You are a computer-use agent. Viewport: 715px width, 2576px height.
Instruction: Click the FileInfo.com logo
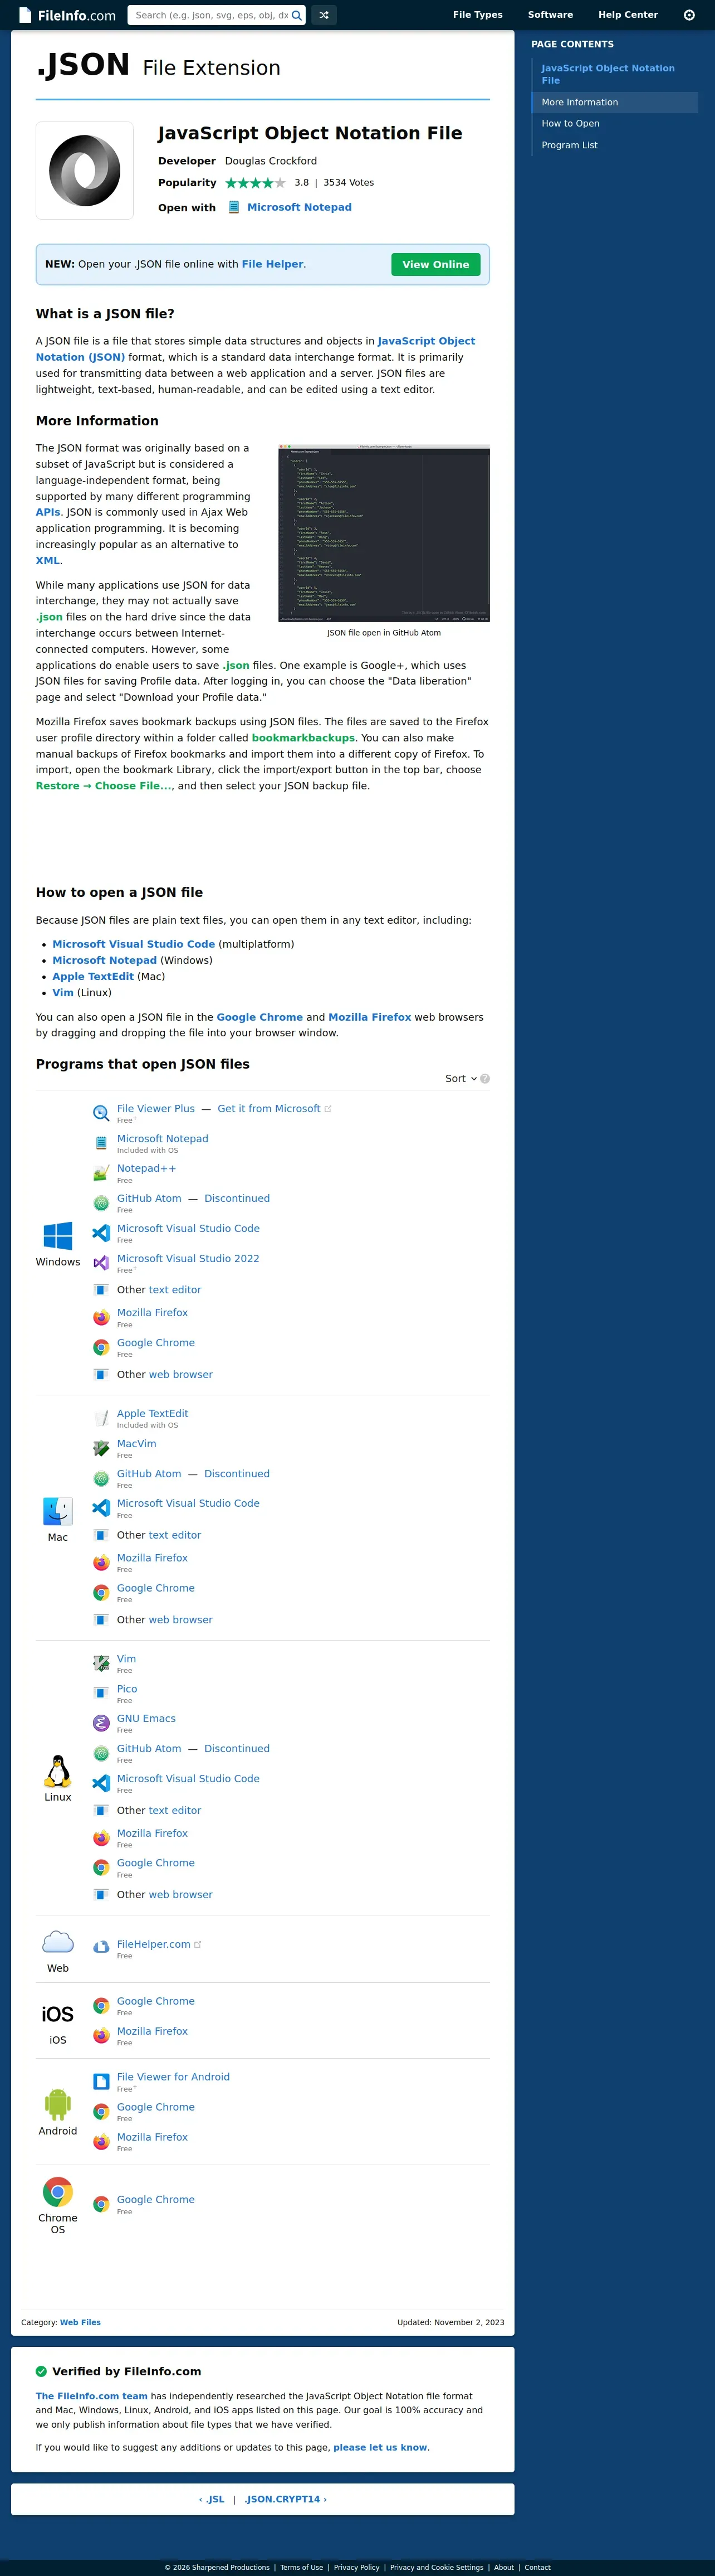coord(68,15)
